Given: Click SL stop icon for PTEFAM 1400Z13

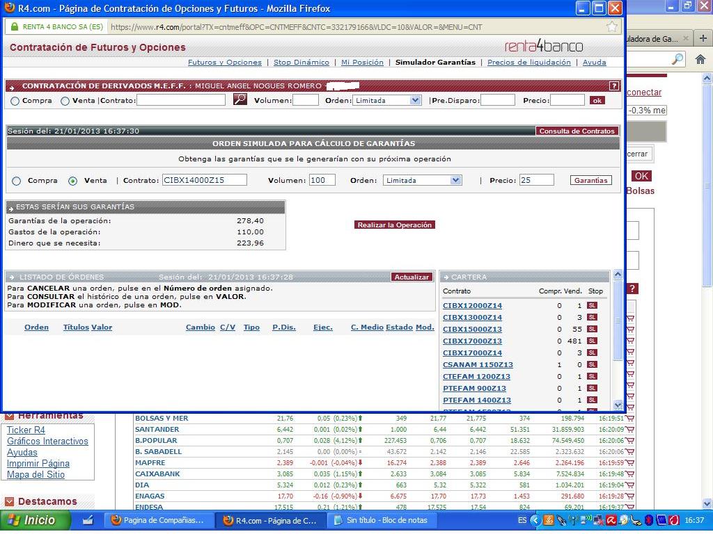Looking at the screenshot, I should (x=592, y=400).
